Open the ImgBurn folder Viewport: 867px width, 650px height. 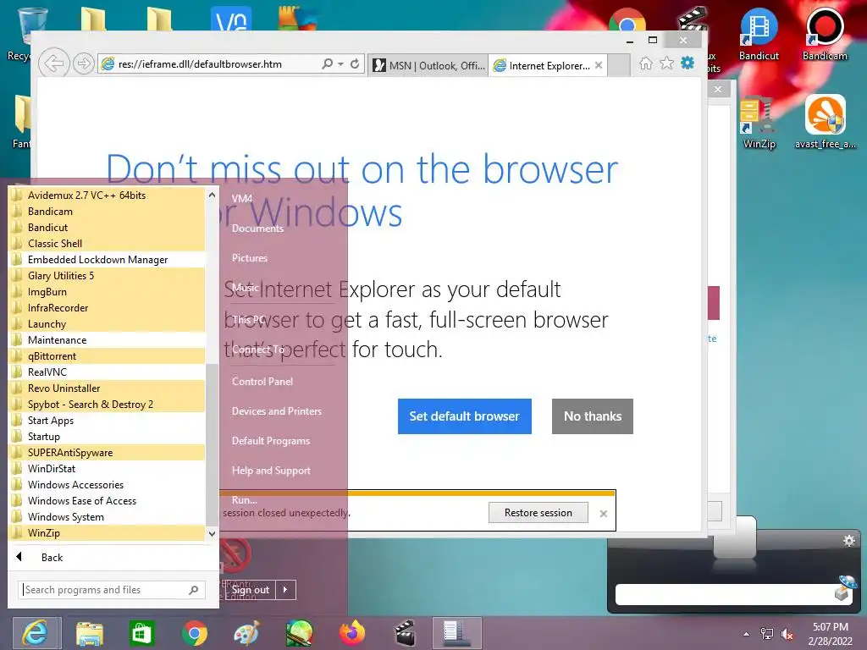(x=108, y=291)
